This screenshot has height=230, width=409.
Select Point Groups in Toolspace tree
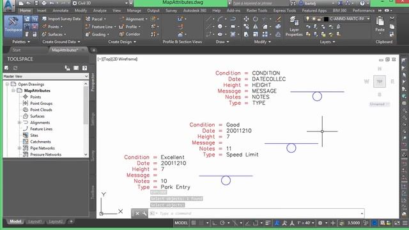point(41,103)
